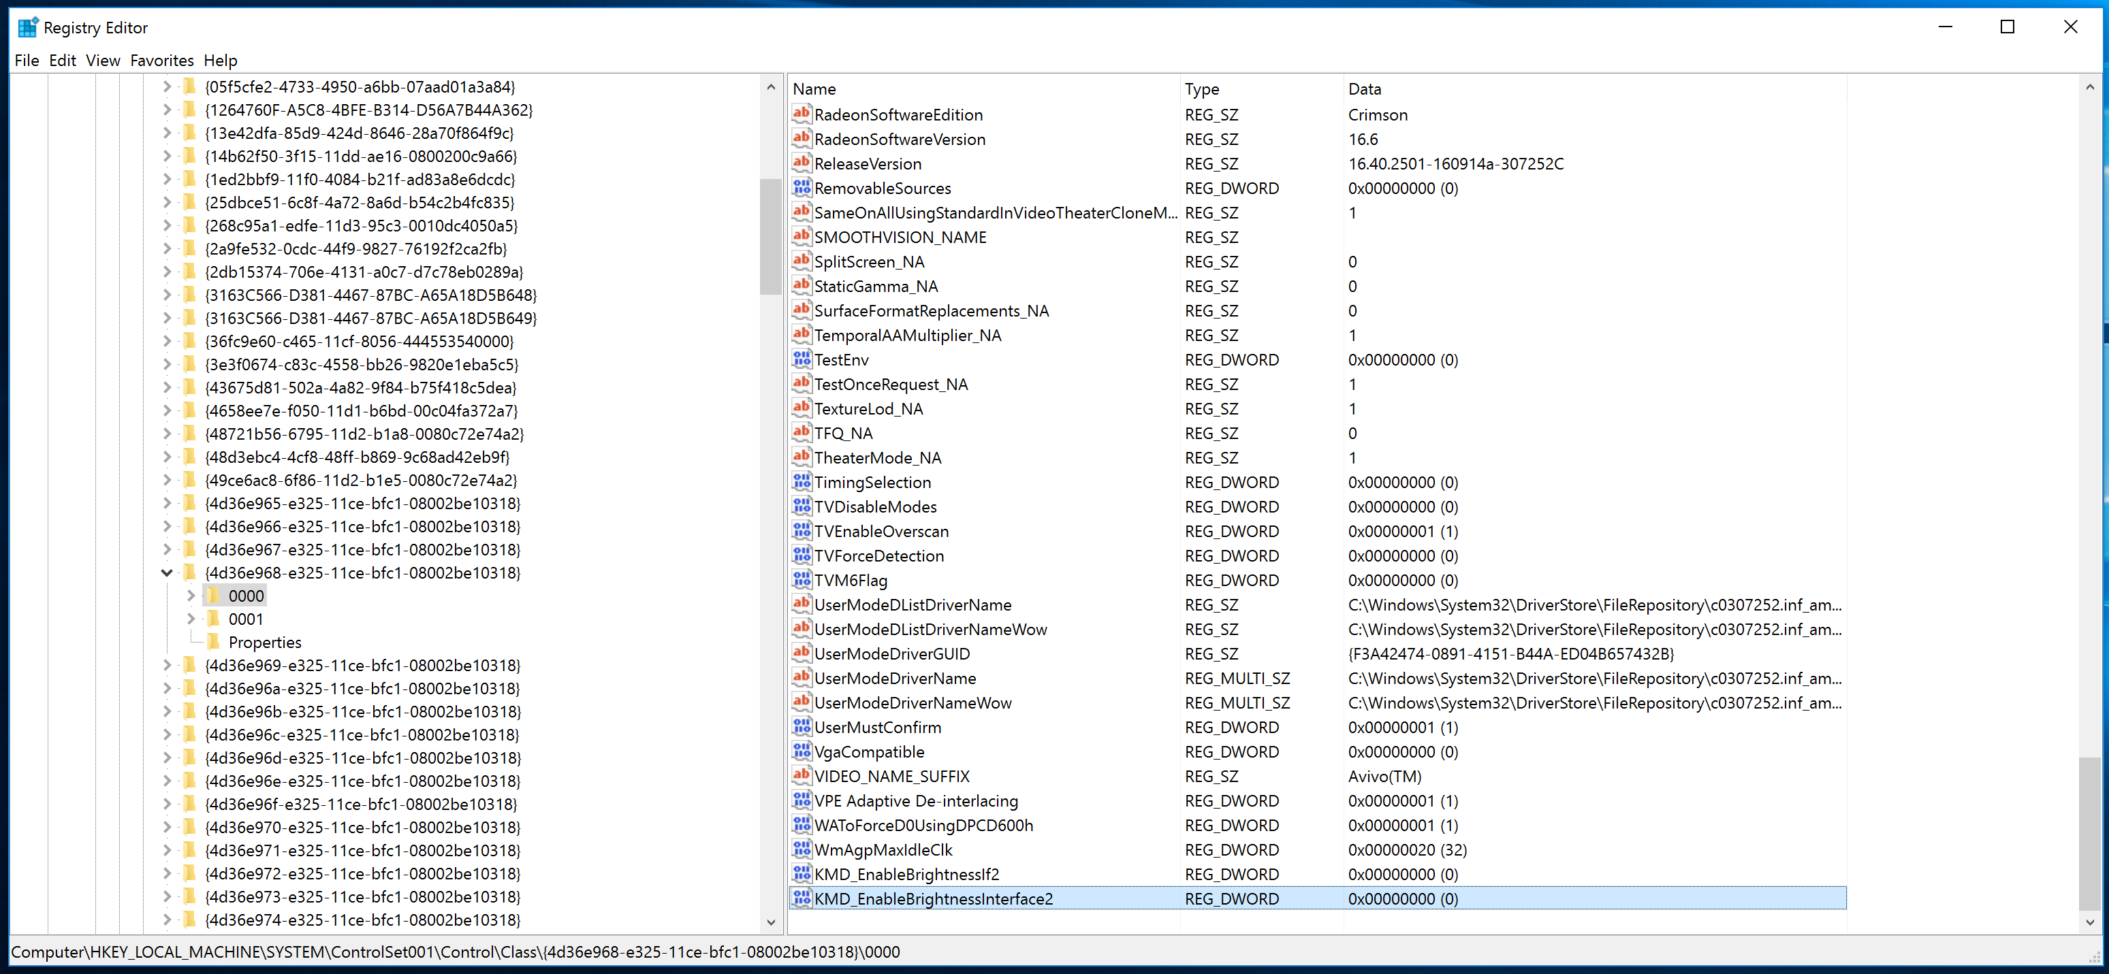Click the KMD_EnableBrightnessInterface2 DWORD icon
This screenshot has width=2109, height=974.
802,898
